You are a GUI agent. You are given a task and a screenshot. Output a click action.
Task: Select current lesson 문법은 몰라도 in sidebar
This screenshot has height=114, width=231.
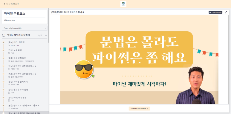25,113
